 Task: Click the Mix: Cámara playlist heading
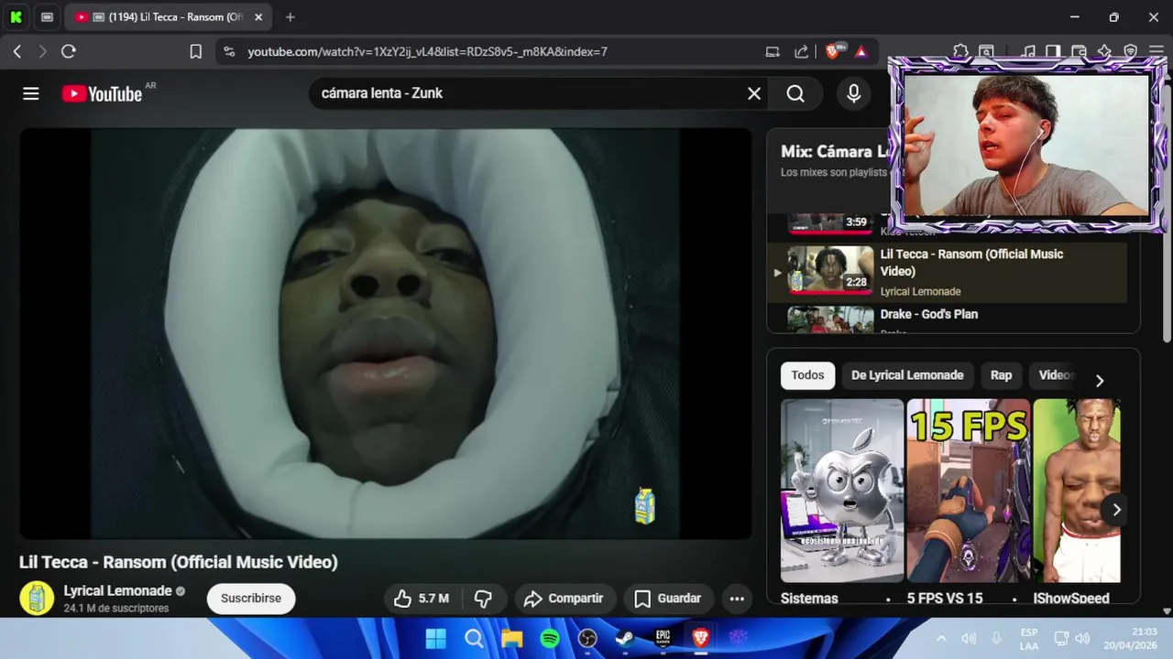pos(834,152)
